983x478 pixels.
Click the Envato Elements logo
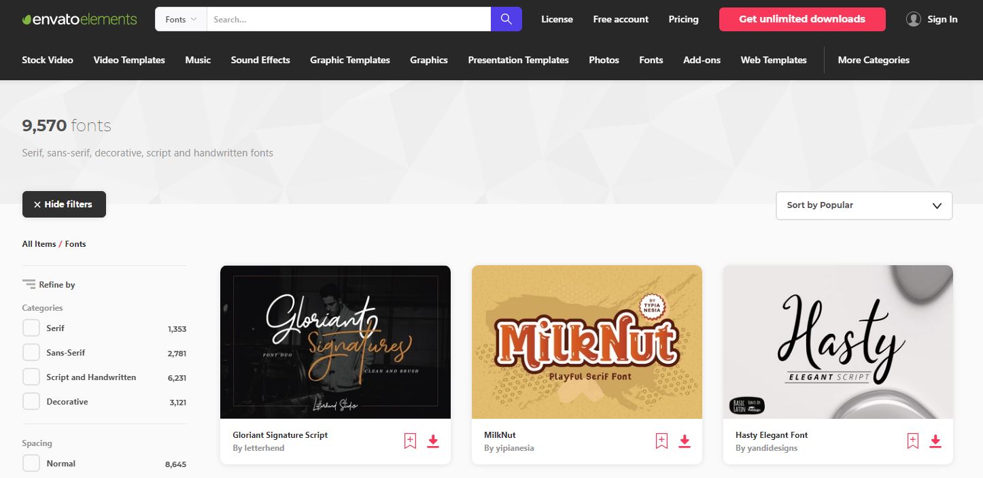click(80, 19)
